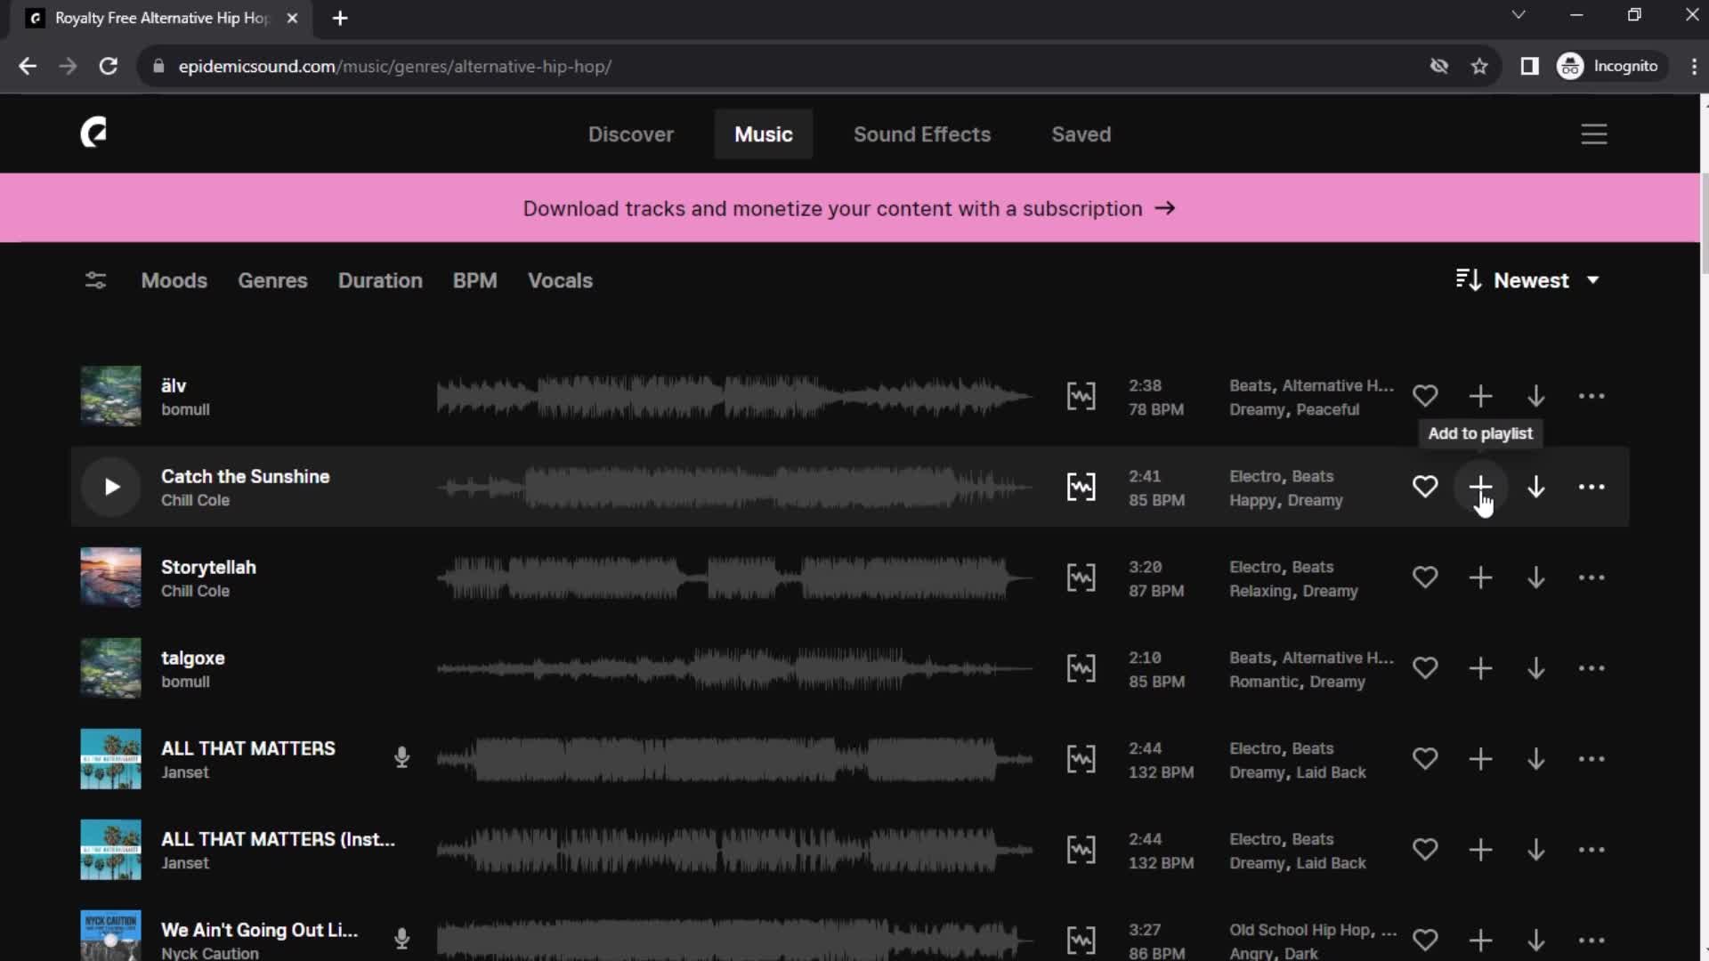Click the microphone icon on 'ALL THAT MATTERS'
This screenshot has height=961, width=1709.
pyautogui.click(x=401, y=759)
